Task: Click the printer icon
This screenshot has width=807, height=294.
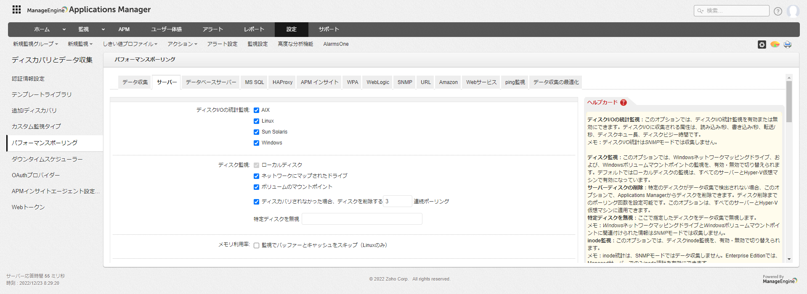Action: coord(787,45)
